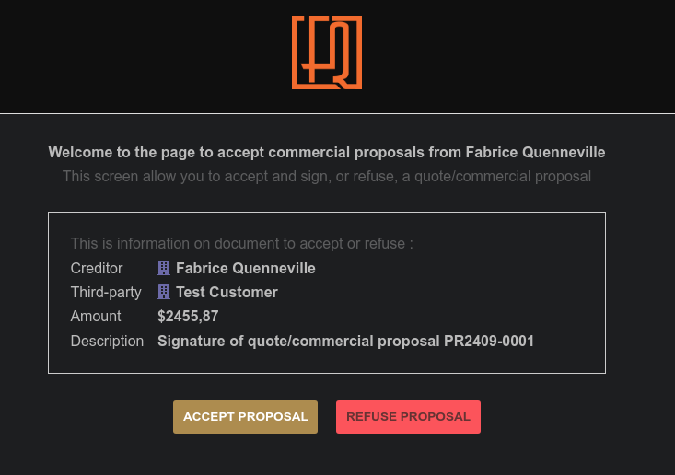Click 'quote/commercial proposal' in the subtitle line
Viewport: 675px width, 475px height.
(503, 177)
